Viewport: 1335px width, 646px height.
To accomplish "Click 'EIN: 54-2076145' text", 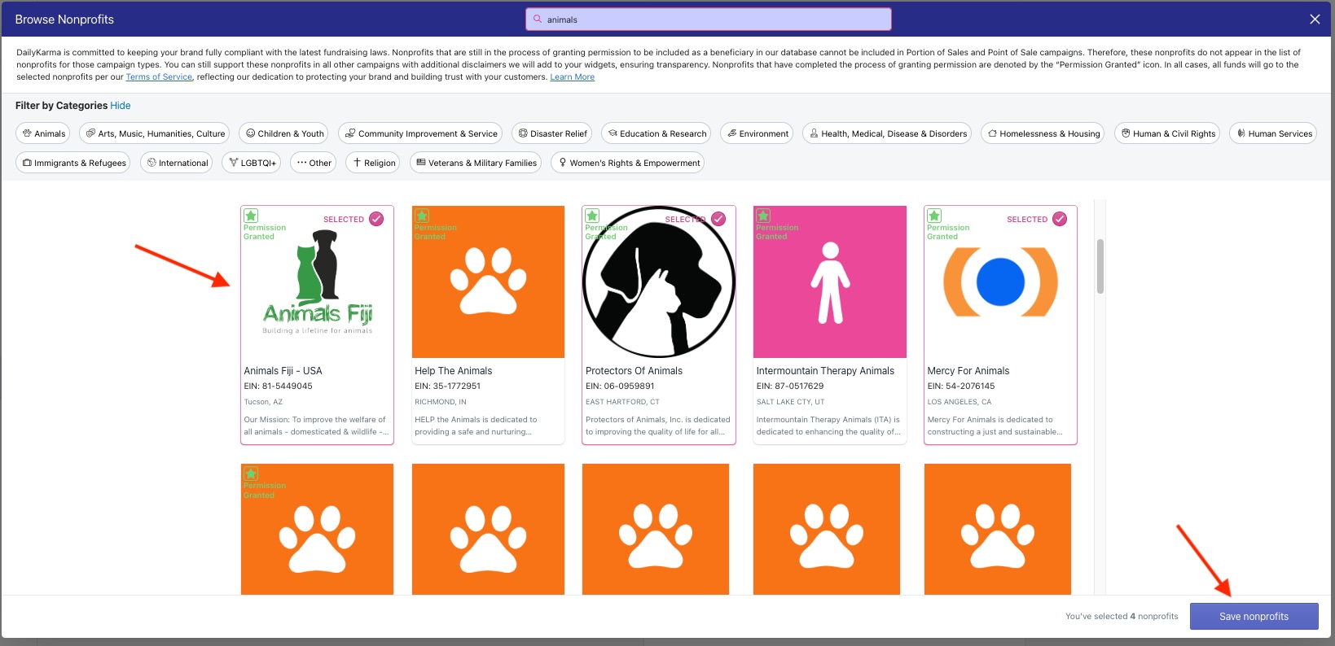I will click(x=961, y=386).
